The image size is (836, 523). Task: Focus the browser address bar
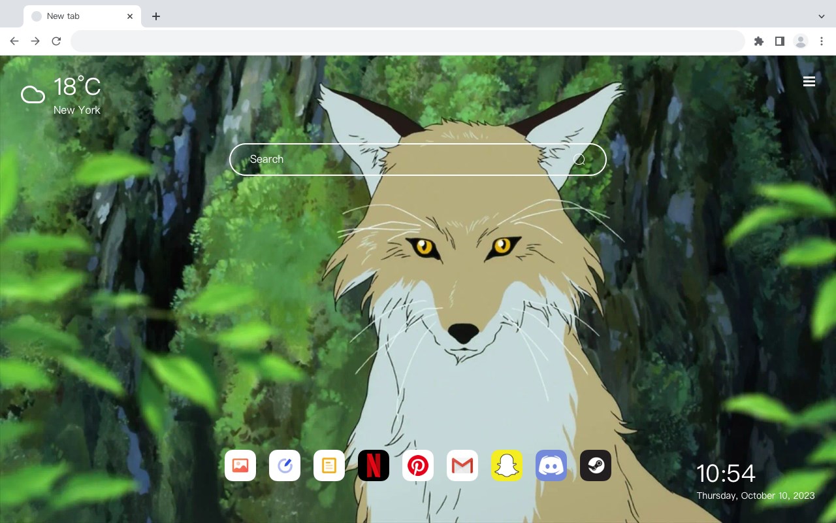(x=408, y=41)
